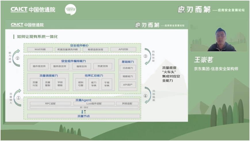Image resolution: width=250 pixels, height=141 pixels.
Task: Click the slide heading 如何让现有系统一体化
Action: pyautogui.click(x=37, y=36)
